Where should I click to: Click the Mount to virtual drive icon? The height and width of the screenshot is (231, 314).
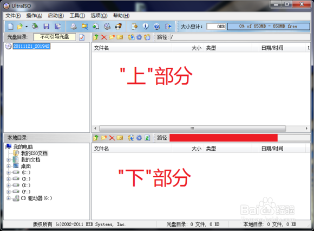pyautogui.click(x=107, y=26)
